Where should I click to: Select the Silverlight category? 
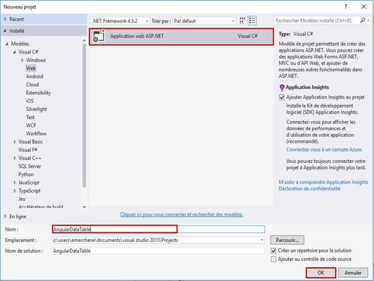pyautogui.click(x=37, y=109)
